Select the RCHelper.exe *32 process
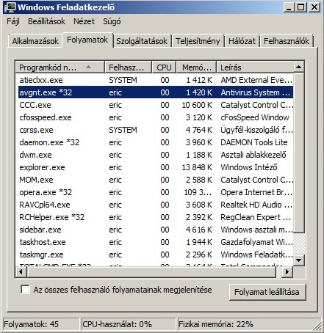This screenshot has width=324, height=333. tap(155, 217)
